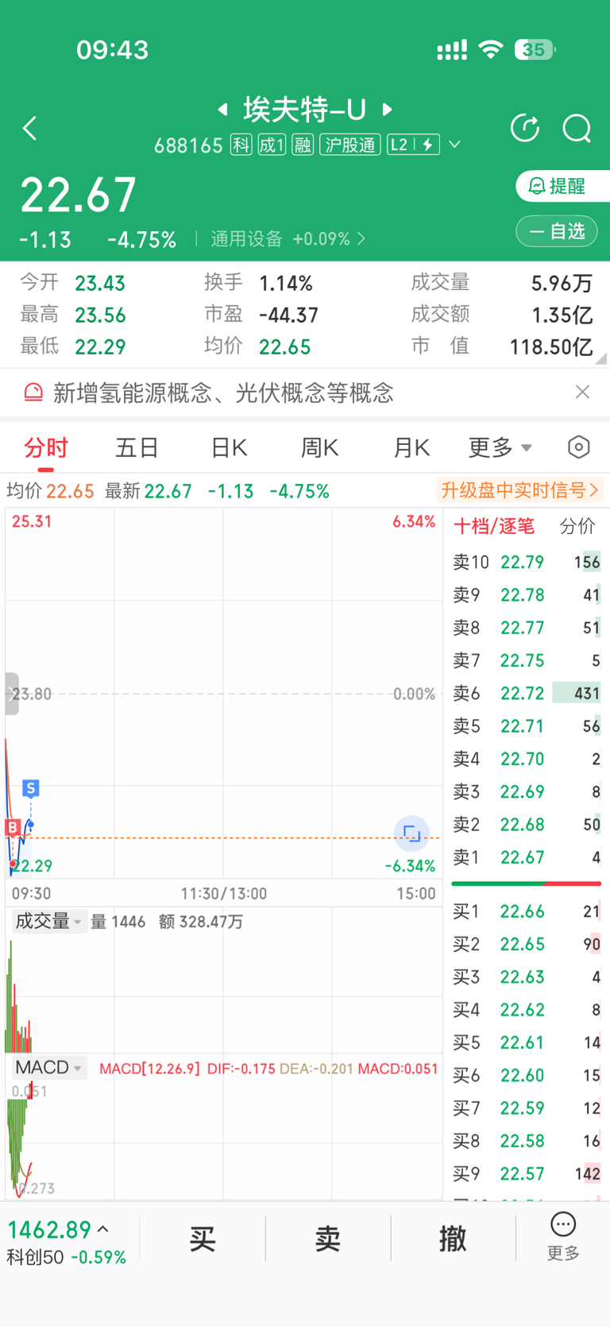Tap the 科 tag badge
This screenshot has width=610, height=1327.
point(241,145)
